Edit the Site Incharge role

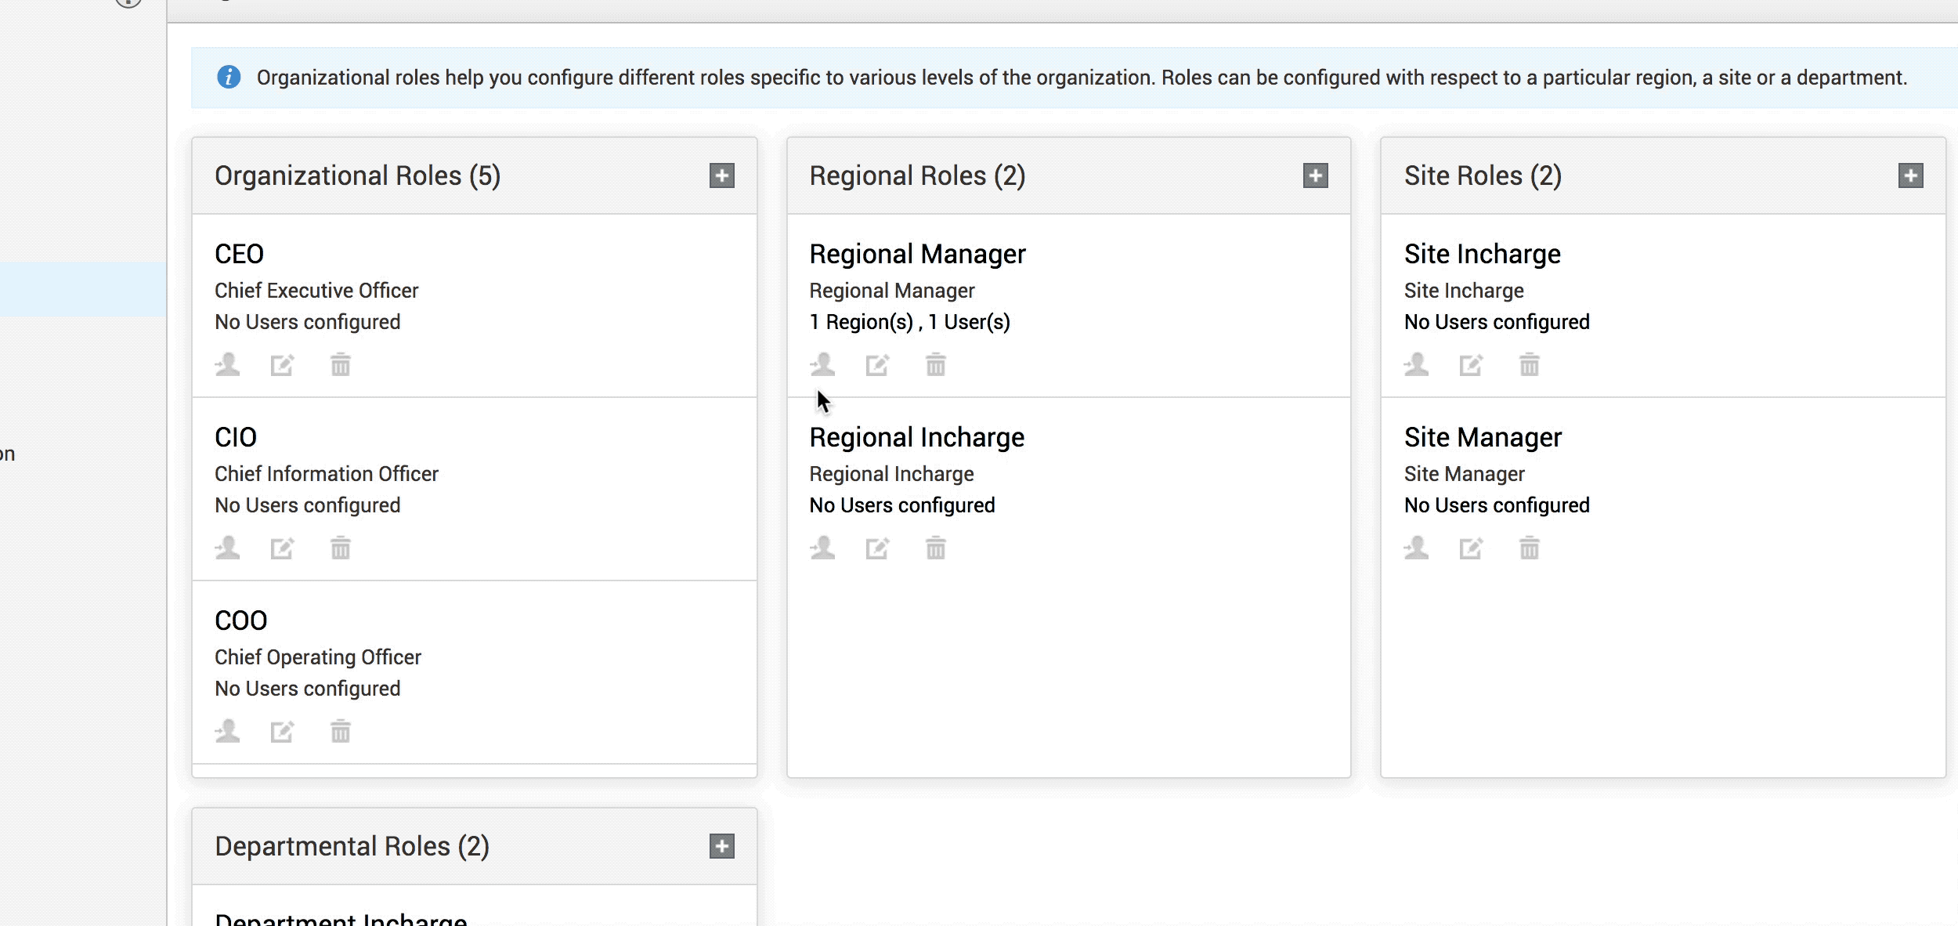pos(1471,365)
